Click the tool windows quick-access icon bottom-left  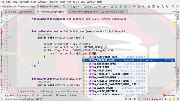pos(2,99)
